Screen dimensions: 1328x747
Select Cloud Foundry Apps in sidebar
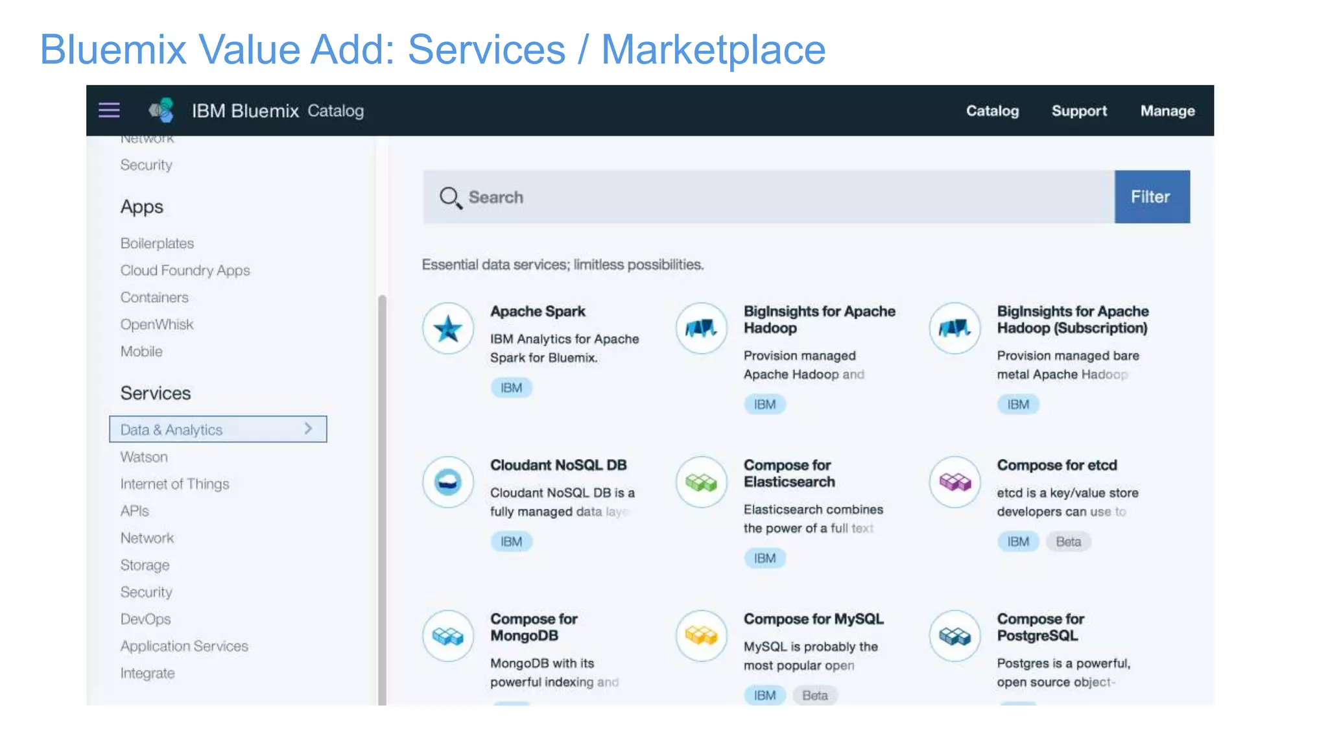[x=185, y=270]
